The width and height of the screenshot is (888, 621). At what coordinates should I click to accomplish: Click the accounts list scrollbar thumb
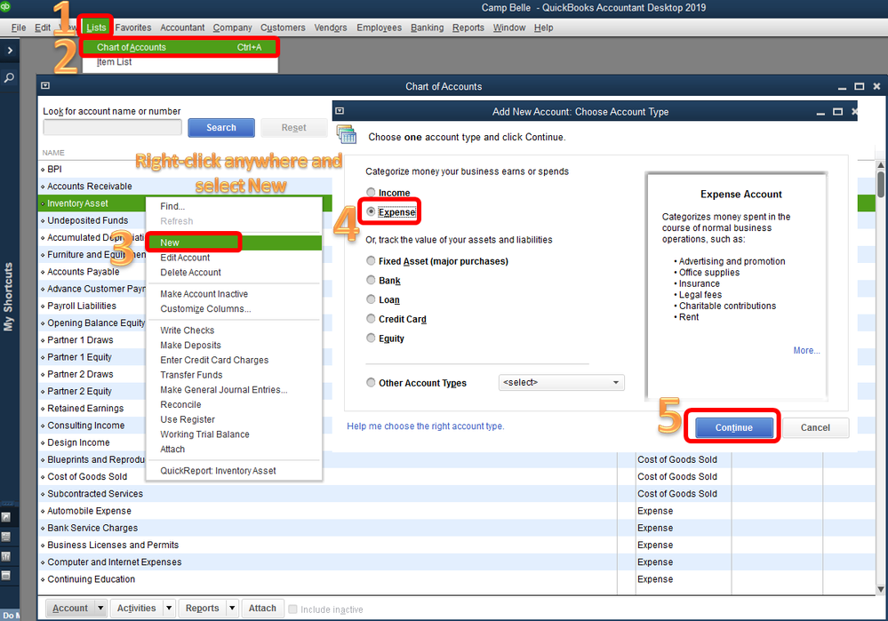(x=880, y=184)
